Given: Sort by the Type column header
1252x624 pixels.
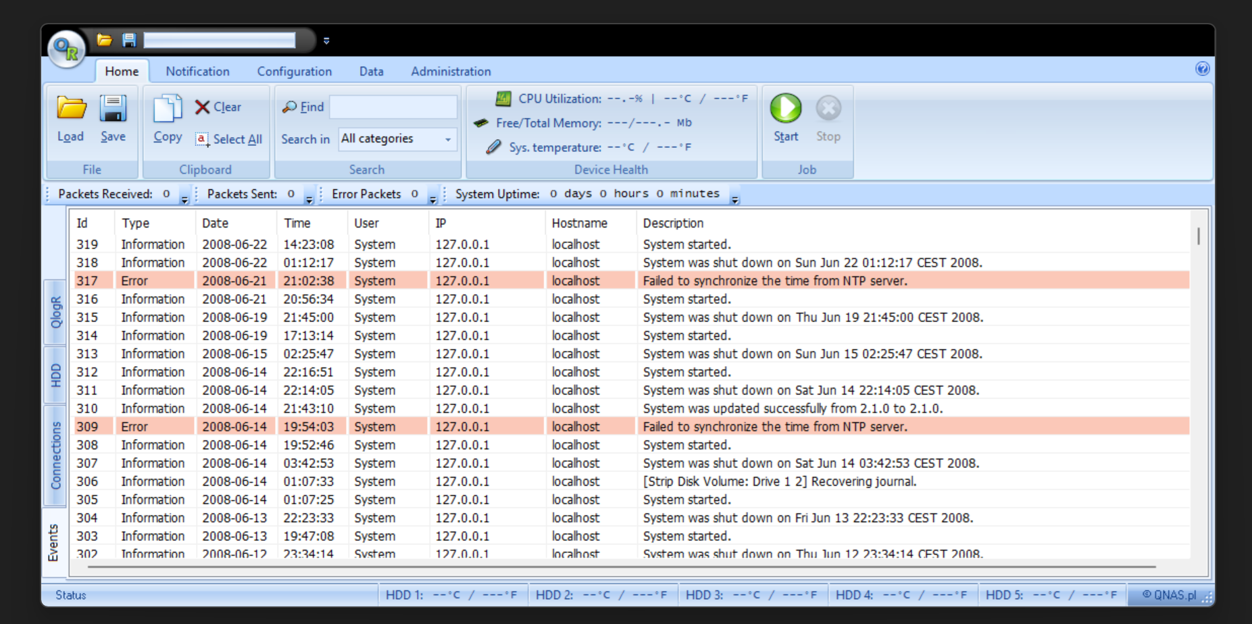Looking at the screenshot, I should pos(155,223).
